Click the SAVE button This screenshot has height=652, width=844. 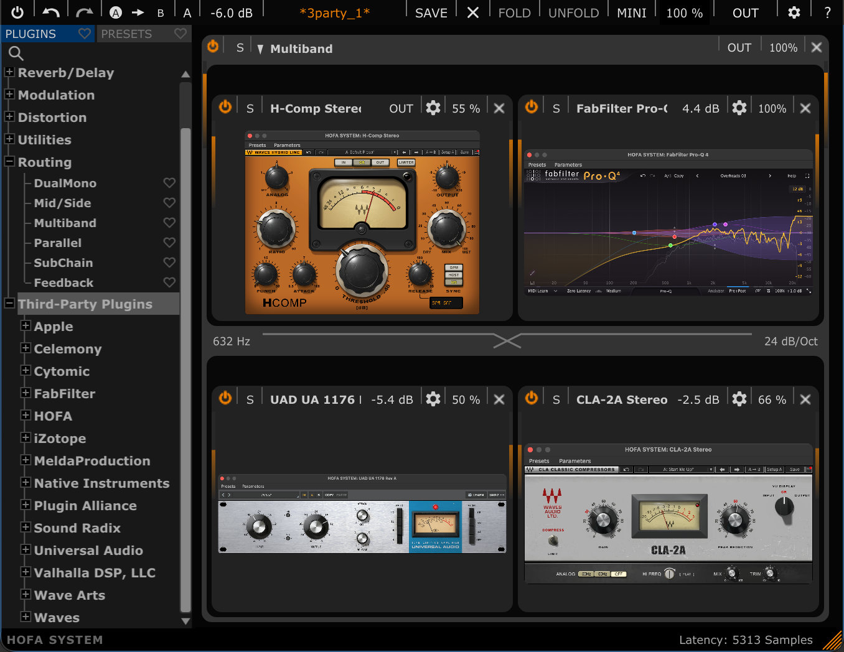point(431,12)
